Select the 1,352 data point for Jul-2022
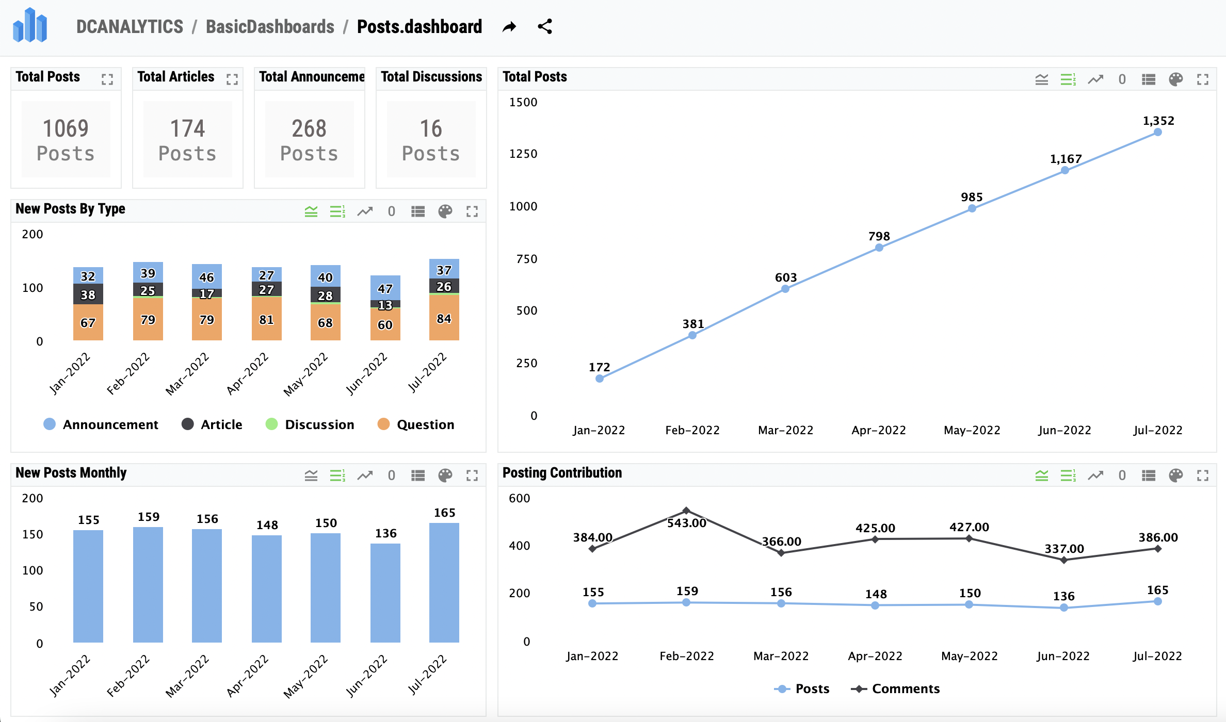 pyautogui.click(x=1158, y=132)
